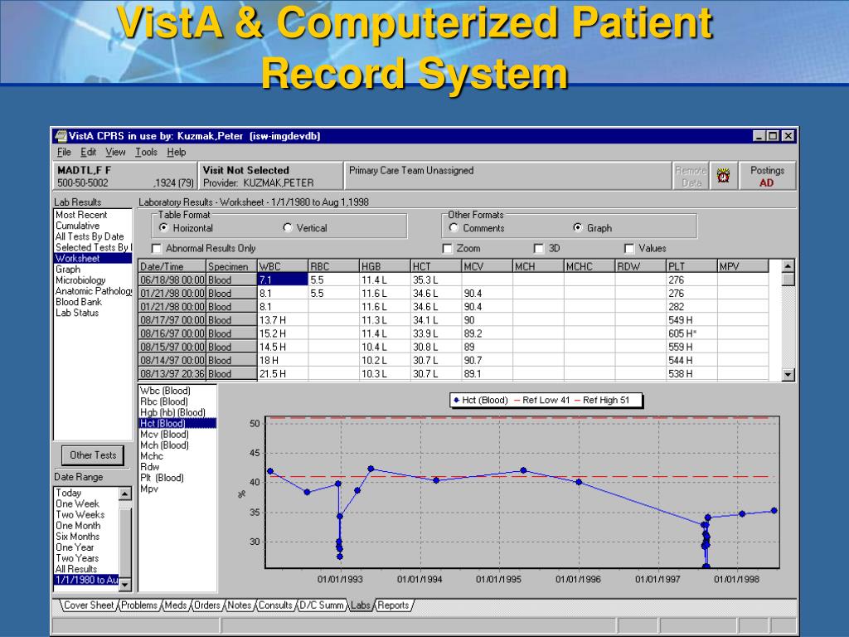Switch to the Notes tab

click(x=240, y=605)
